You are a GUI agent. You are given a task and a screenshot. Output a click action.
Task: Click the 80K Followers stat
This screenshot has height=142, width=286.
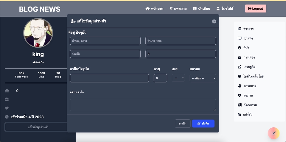[x=21, y=75]
